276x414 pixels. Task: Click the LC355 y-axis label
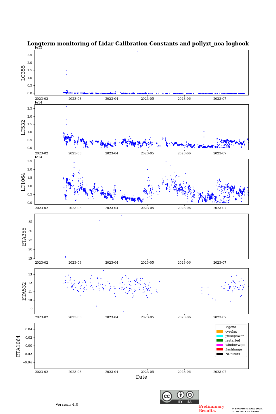click(23, 73)
